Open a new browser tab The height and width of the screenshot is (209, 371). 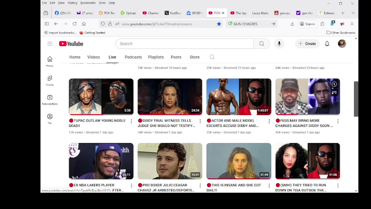coord(343,13)
